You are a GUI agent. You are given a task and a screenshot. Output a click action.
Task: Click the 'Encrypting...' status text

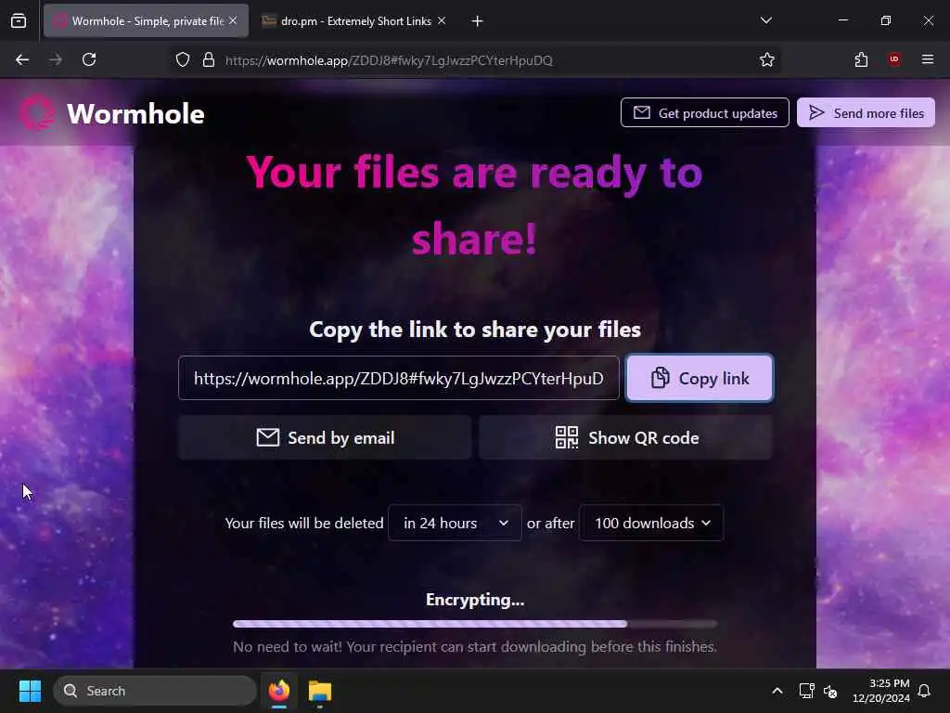click(x=475, y=600)
